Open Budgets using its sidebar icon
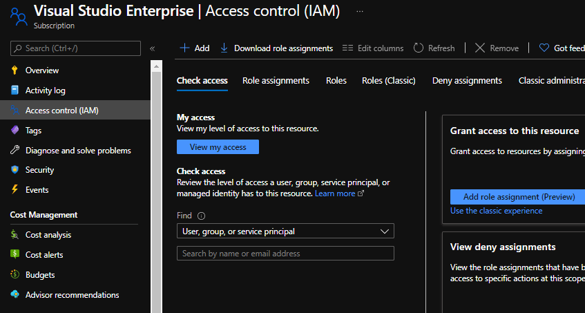585x313 pixels. tap(15, 275)
